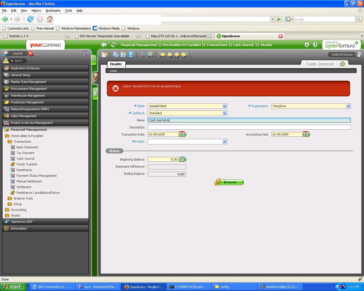Open Transaction Date calendar picker
The width and height of the screenshot is (364, 291).
pos(182,134)
